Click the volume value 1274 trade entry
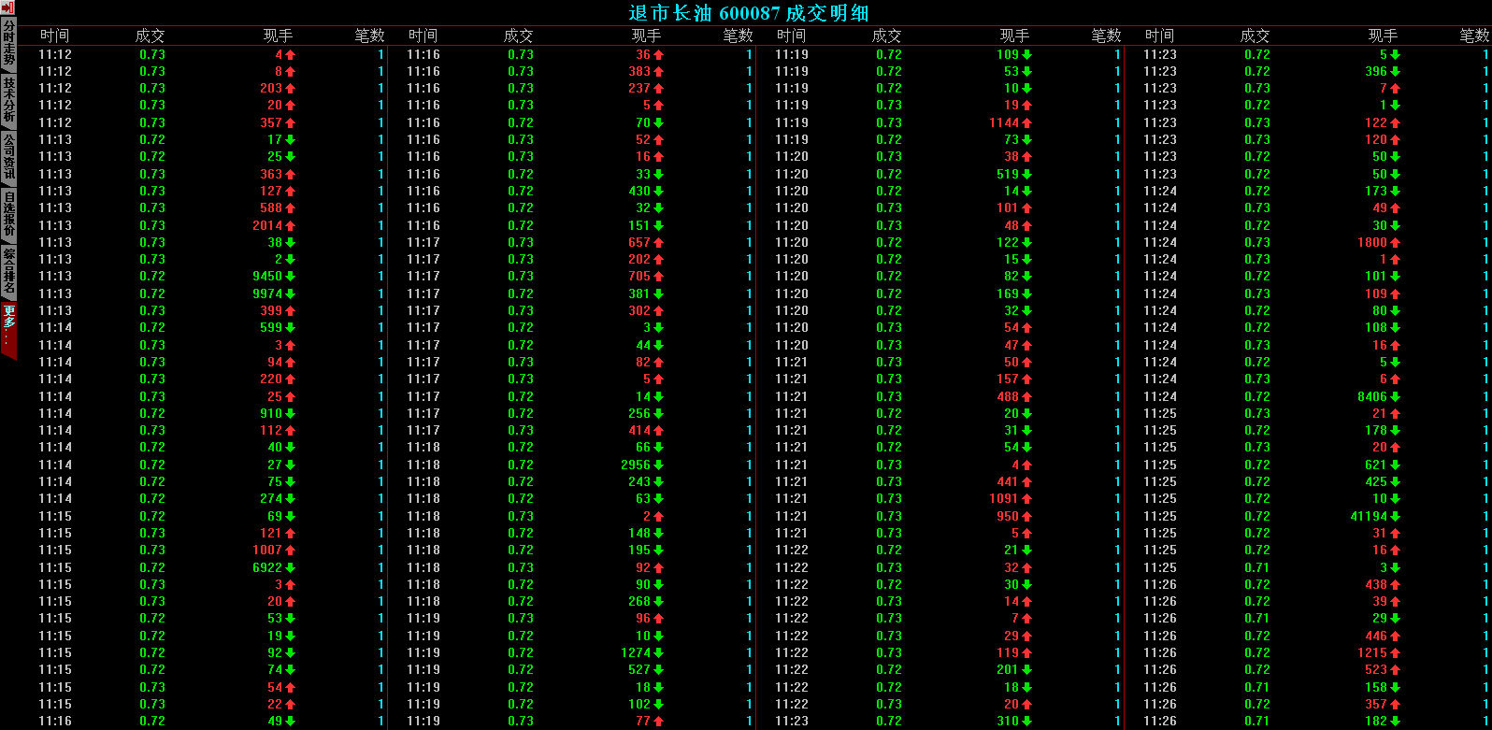Image resolution: width=1492 pixels, height=730 pixels. click(x=635, y=653)
